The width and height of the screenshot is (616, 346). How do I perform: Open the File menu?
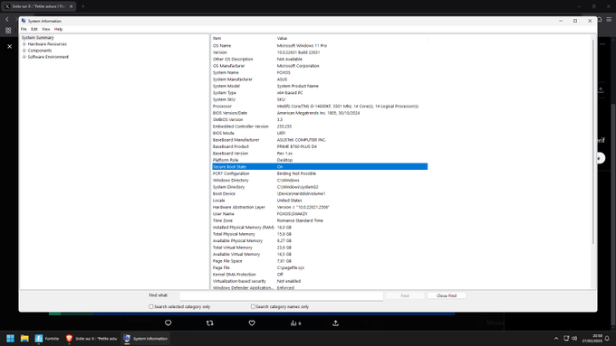click(24, 29)
